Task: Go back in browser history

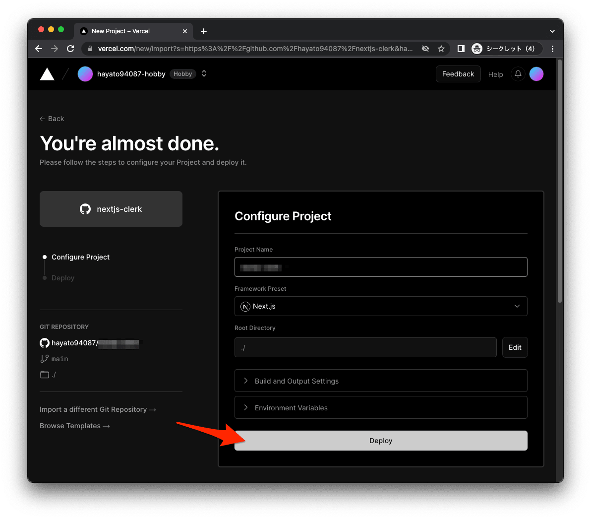Action: click(x=39, y=49)
